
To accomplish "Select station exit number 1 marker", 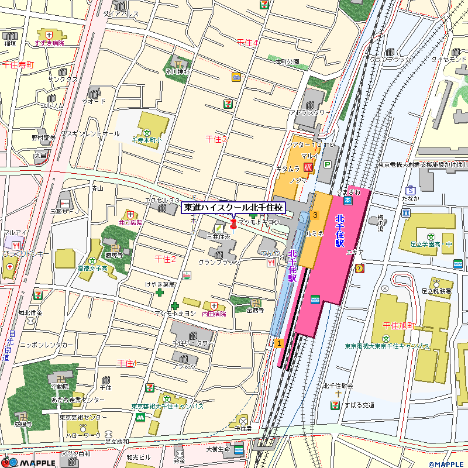I will pos(279,343).
